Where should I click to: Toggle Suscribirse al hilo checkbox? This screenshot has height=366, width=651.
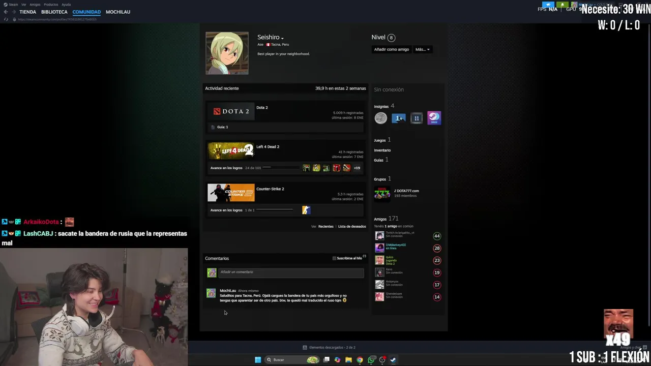click(x=334, y=258)
